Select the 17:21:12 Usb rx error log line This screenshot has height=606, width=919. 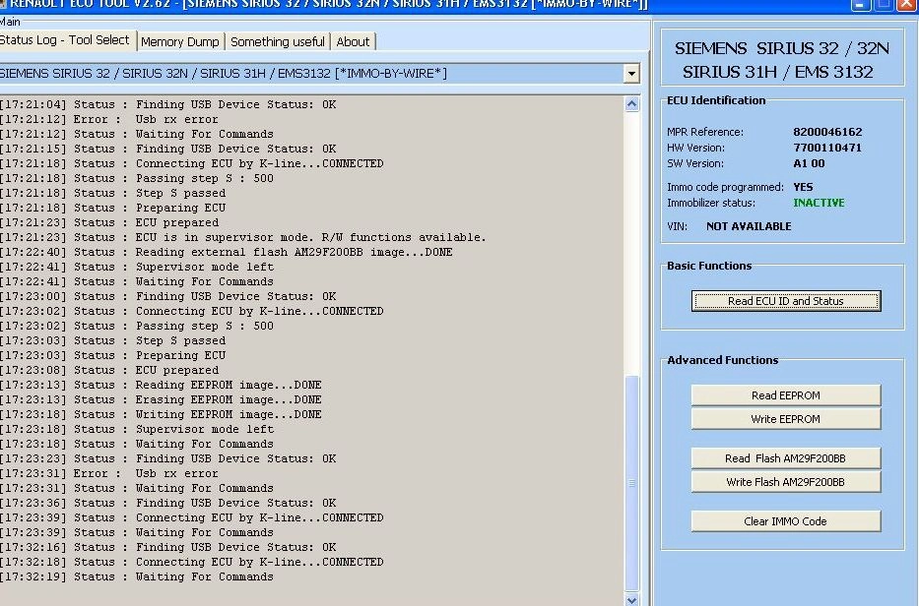pyautogui.click(x=109, y=119)
